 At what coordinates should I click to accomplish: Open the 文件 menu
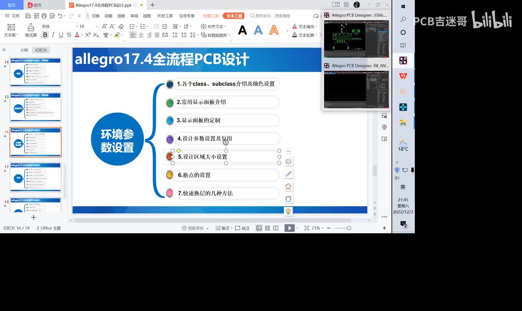click(x=12, y=16)
